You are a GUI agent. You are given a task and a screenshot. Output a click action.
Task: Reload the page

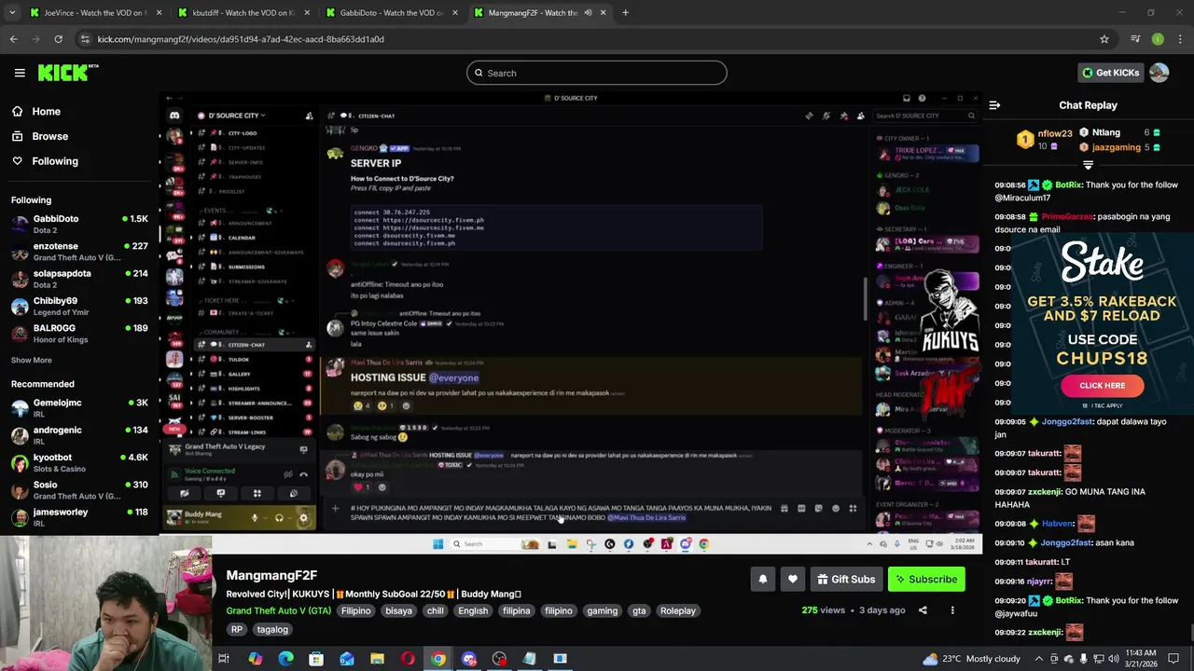[x=58, y=39]
